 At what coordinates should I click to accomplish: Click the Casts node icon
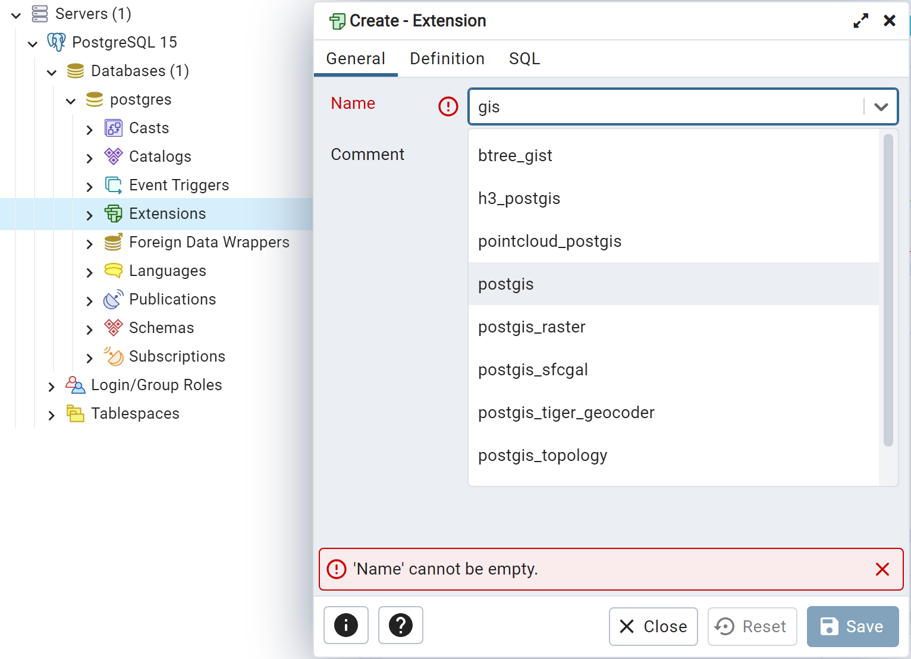click(x=114, y=128)
